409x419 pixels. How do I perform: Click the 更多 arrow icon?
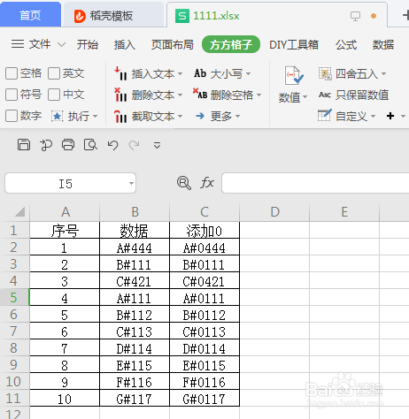tap(200, 116)
